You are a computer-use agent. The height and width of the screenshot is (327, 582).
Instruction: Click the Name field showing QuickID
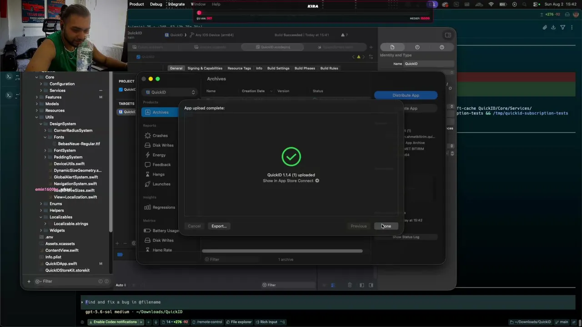(428, 64)
